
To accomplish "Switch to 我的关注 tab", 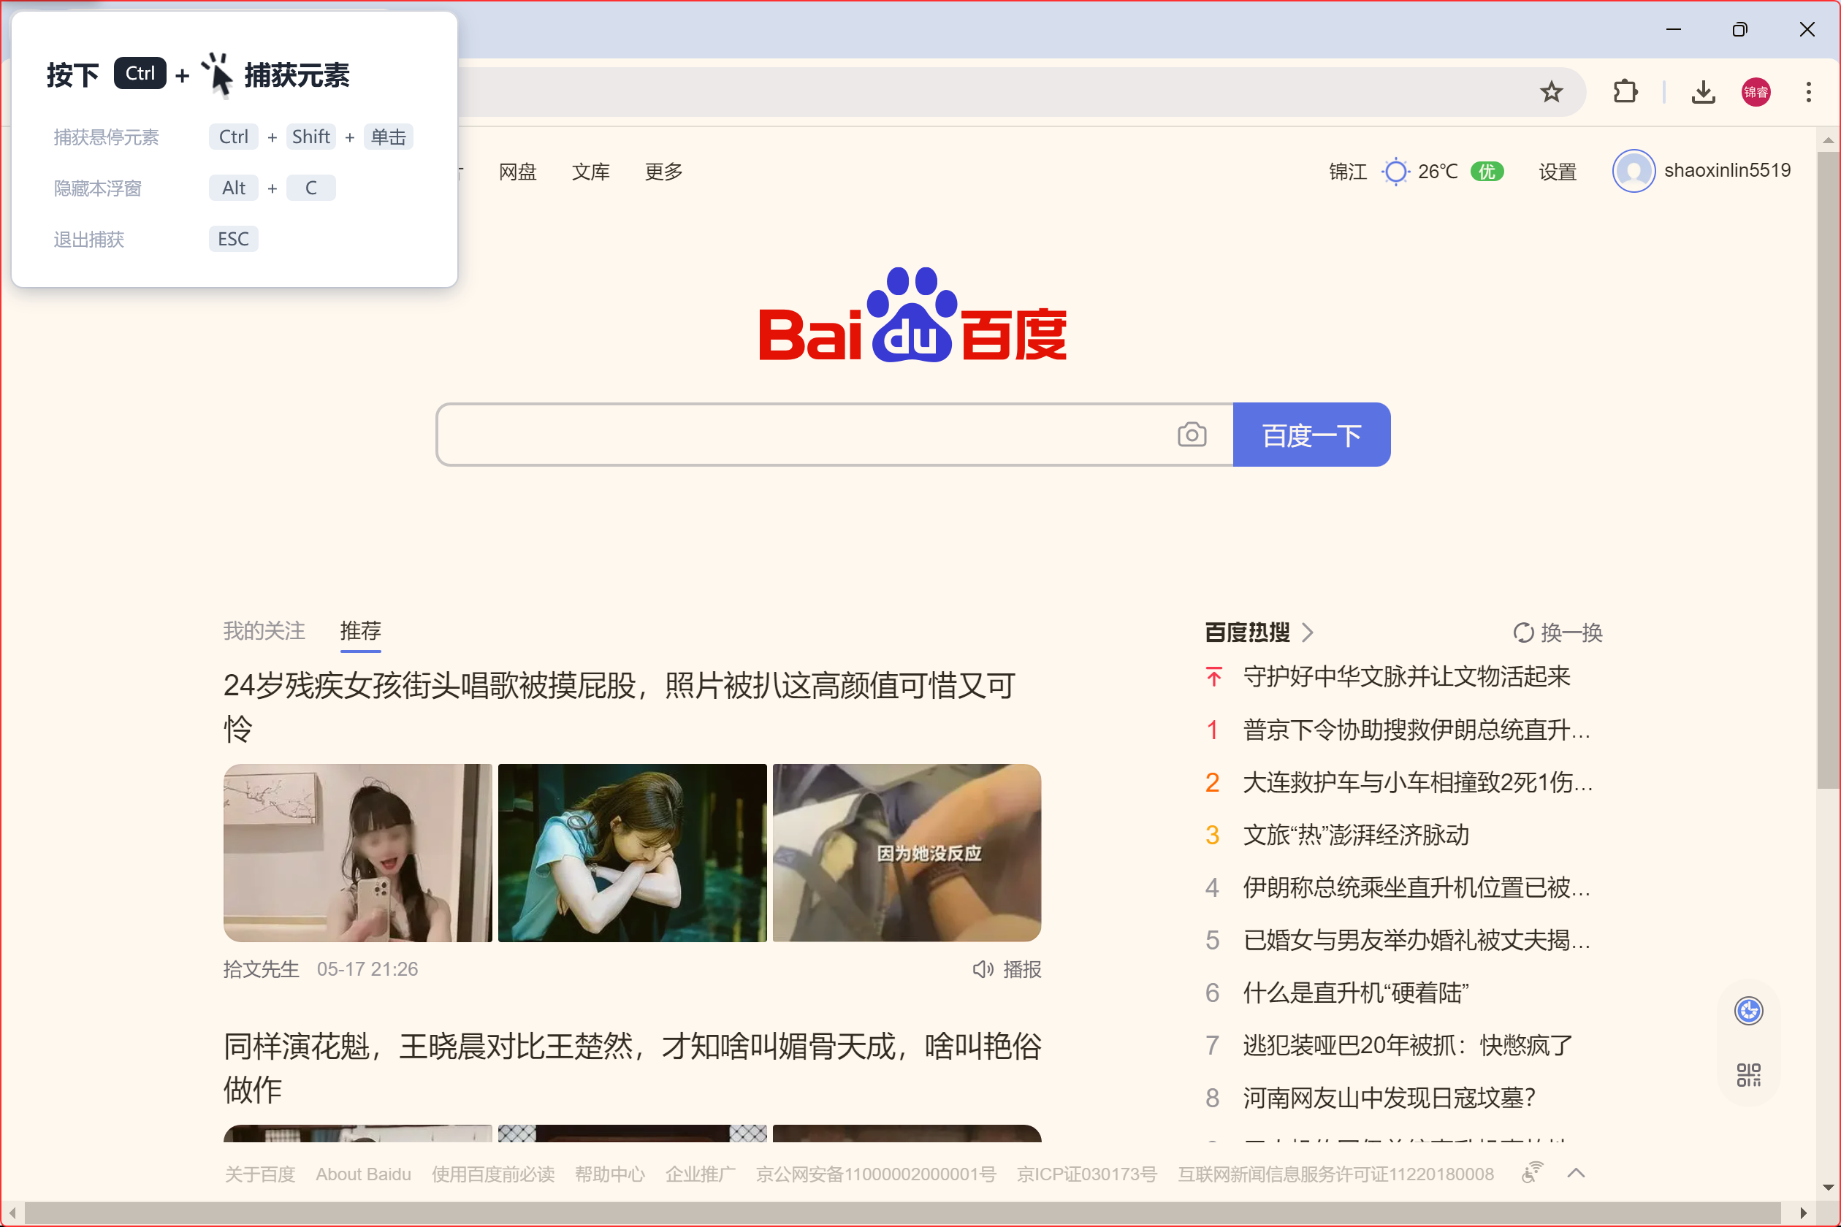I will pyautogui.click(x=264, y=631).
